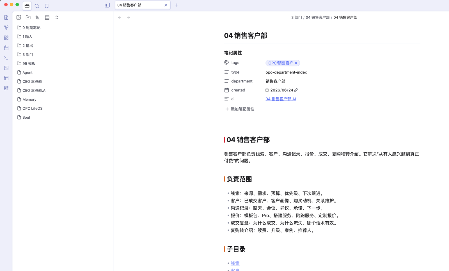Screen dimensions: 449x271
Task: Open command palette ribbon icon
Action: tap(6, 58)
